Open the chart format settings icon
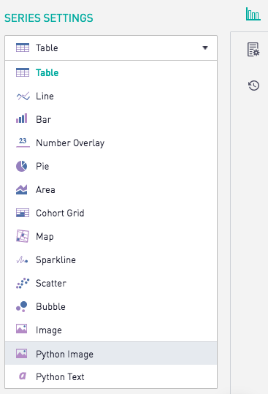 pyautogui.click(x=253, y=14)
